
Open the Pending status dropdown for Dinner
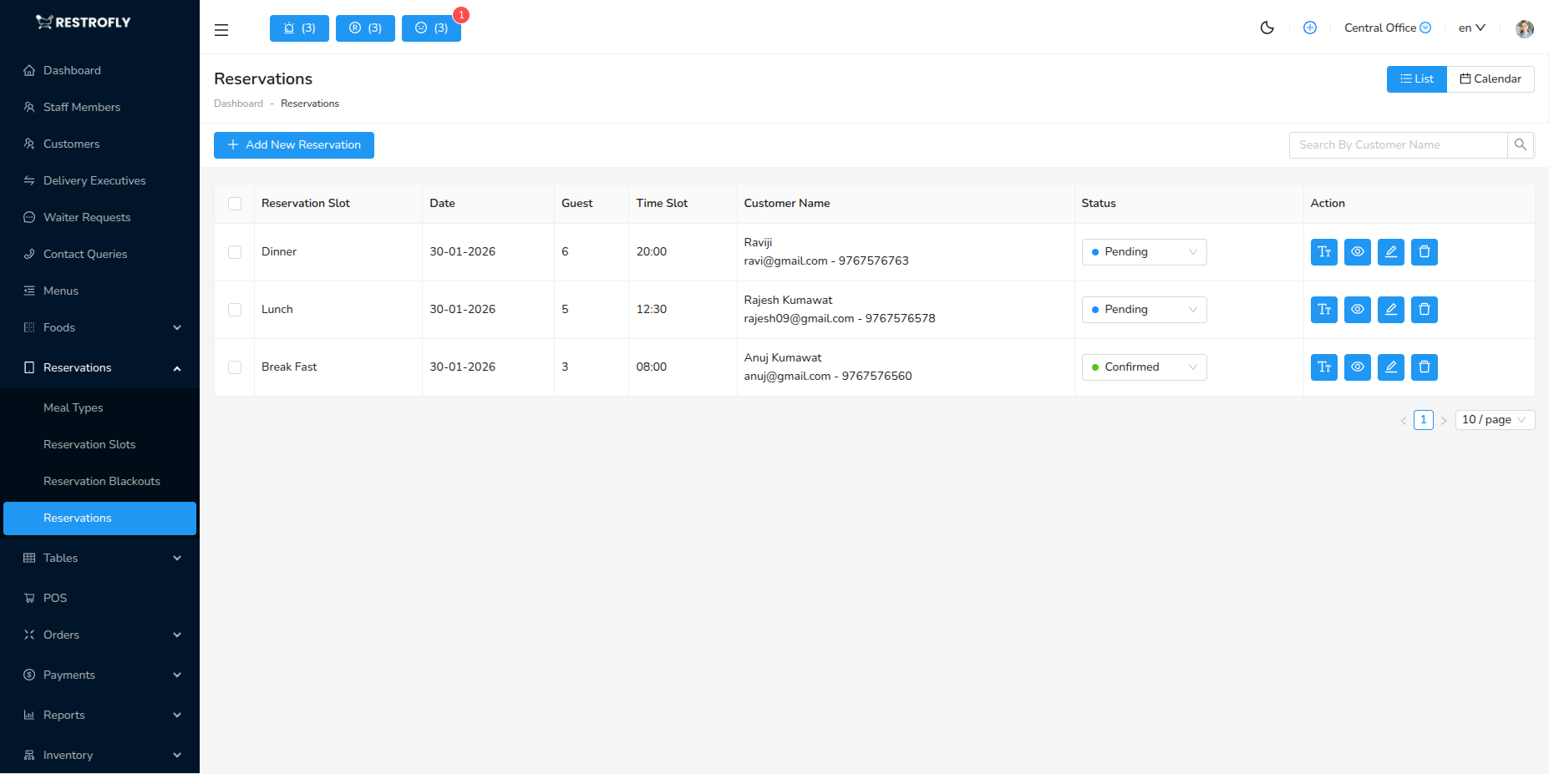[x=1144, y=251]
